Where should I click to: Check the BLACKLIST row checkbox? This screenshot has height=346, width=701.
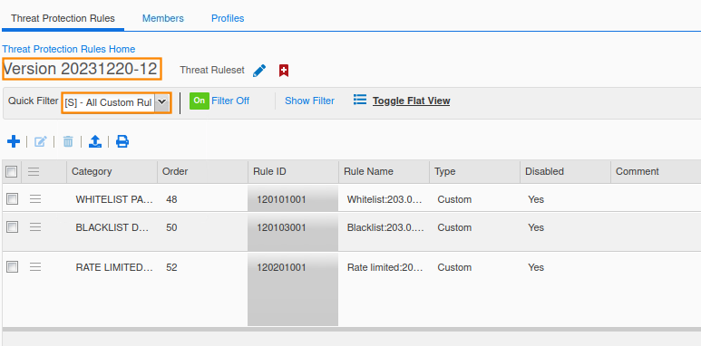tap(12, 227)
